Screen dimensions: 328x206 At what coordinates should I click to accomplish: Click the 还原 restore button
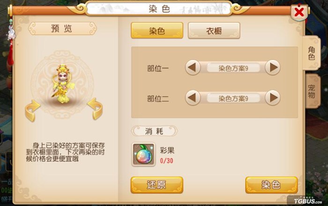click(157, 185)
